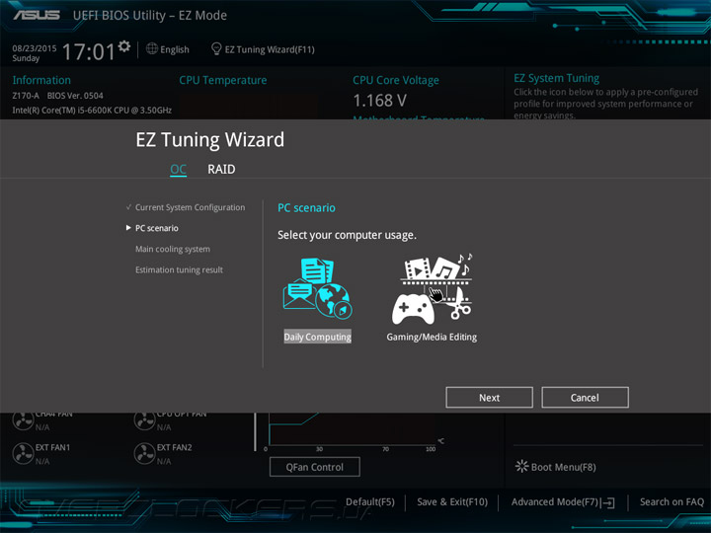Load Default(F5) settings

click(370, 501)
